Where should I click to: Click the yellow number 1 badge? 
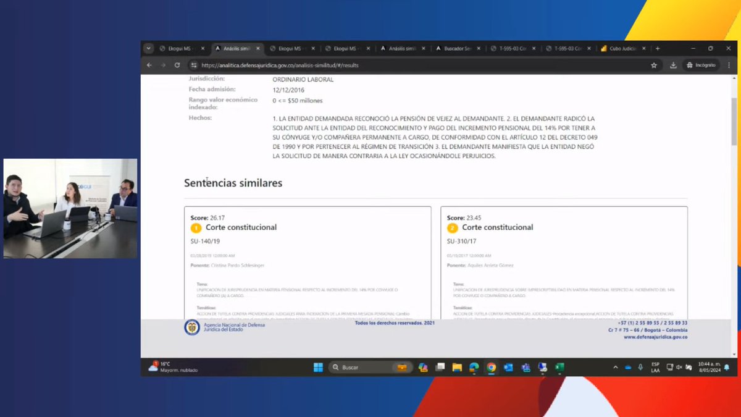point(196,228)
